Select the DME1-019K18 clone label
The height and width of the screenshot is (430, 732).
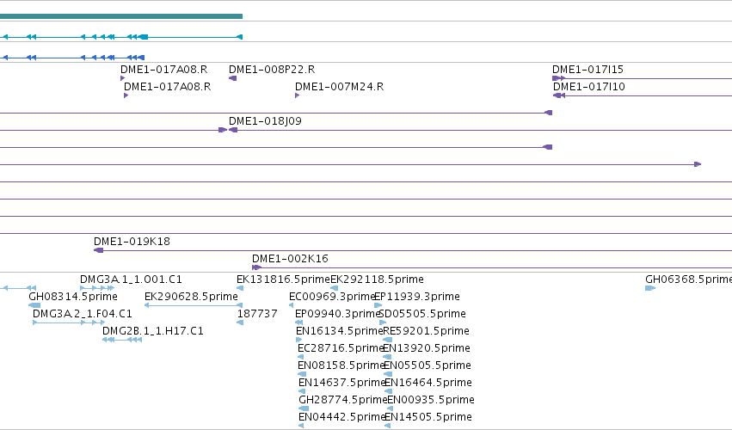pyautogui.click(x=132, y=242)
